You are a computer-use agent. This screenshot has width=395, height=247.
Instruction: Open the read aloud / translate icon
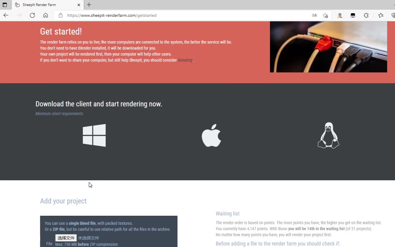[x=314, y=15]
